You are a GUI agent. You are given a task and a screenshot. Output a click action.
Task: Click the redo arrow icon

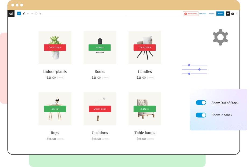[32, 13]
